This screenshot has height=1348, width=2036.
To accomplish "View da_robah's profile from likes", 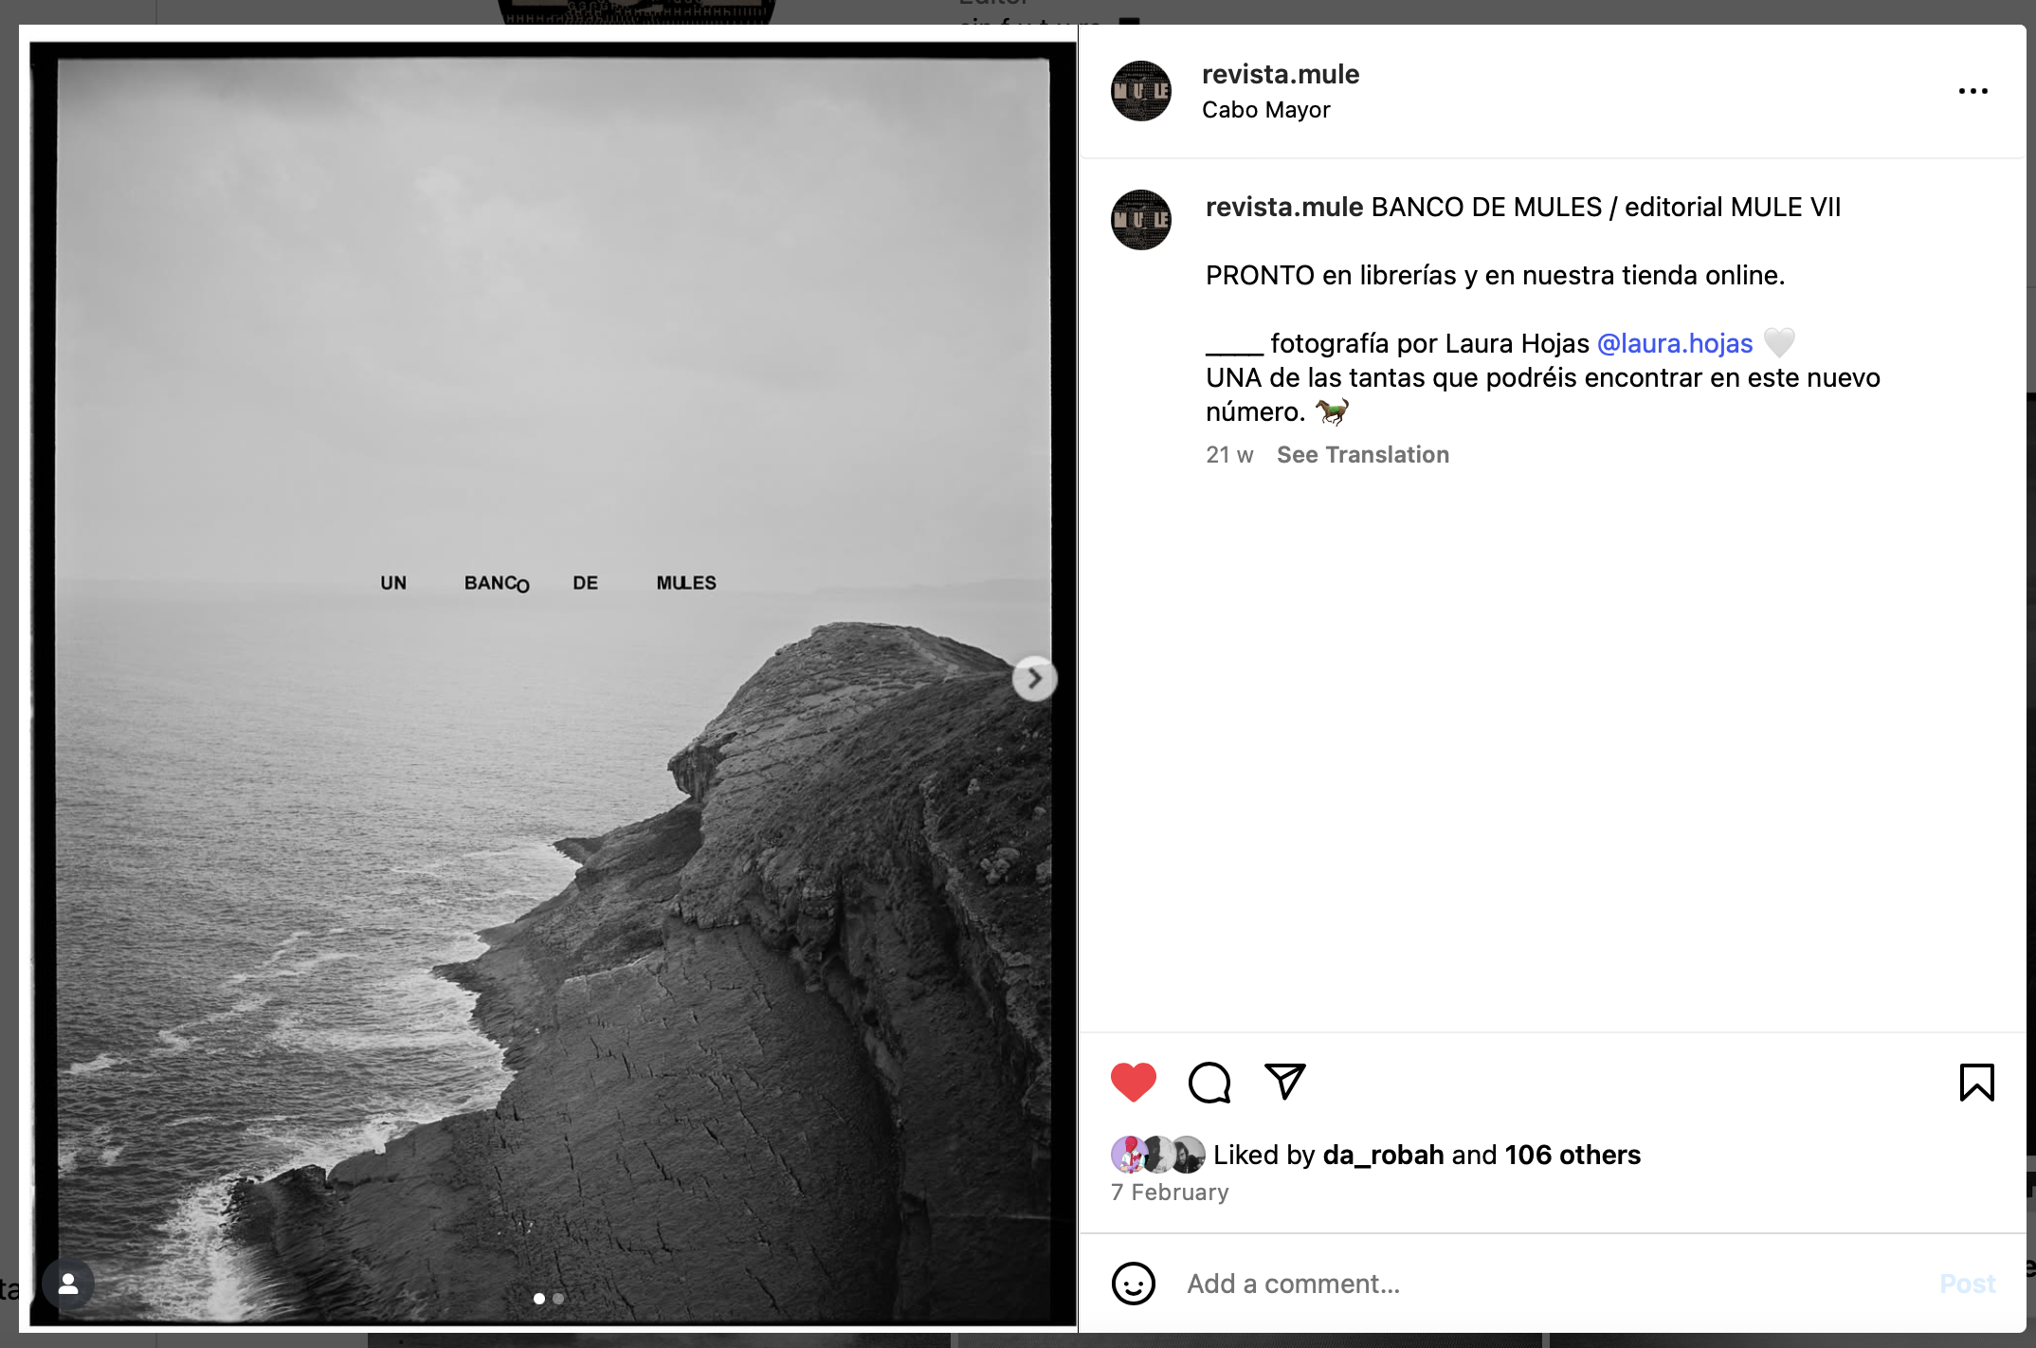I will coord(1383,1155).
